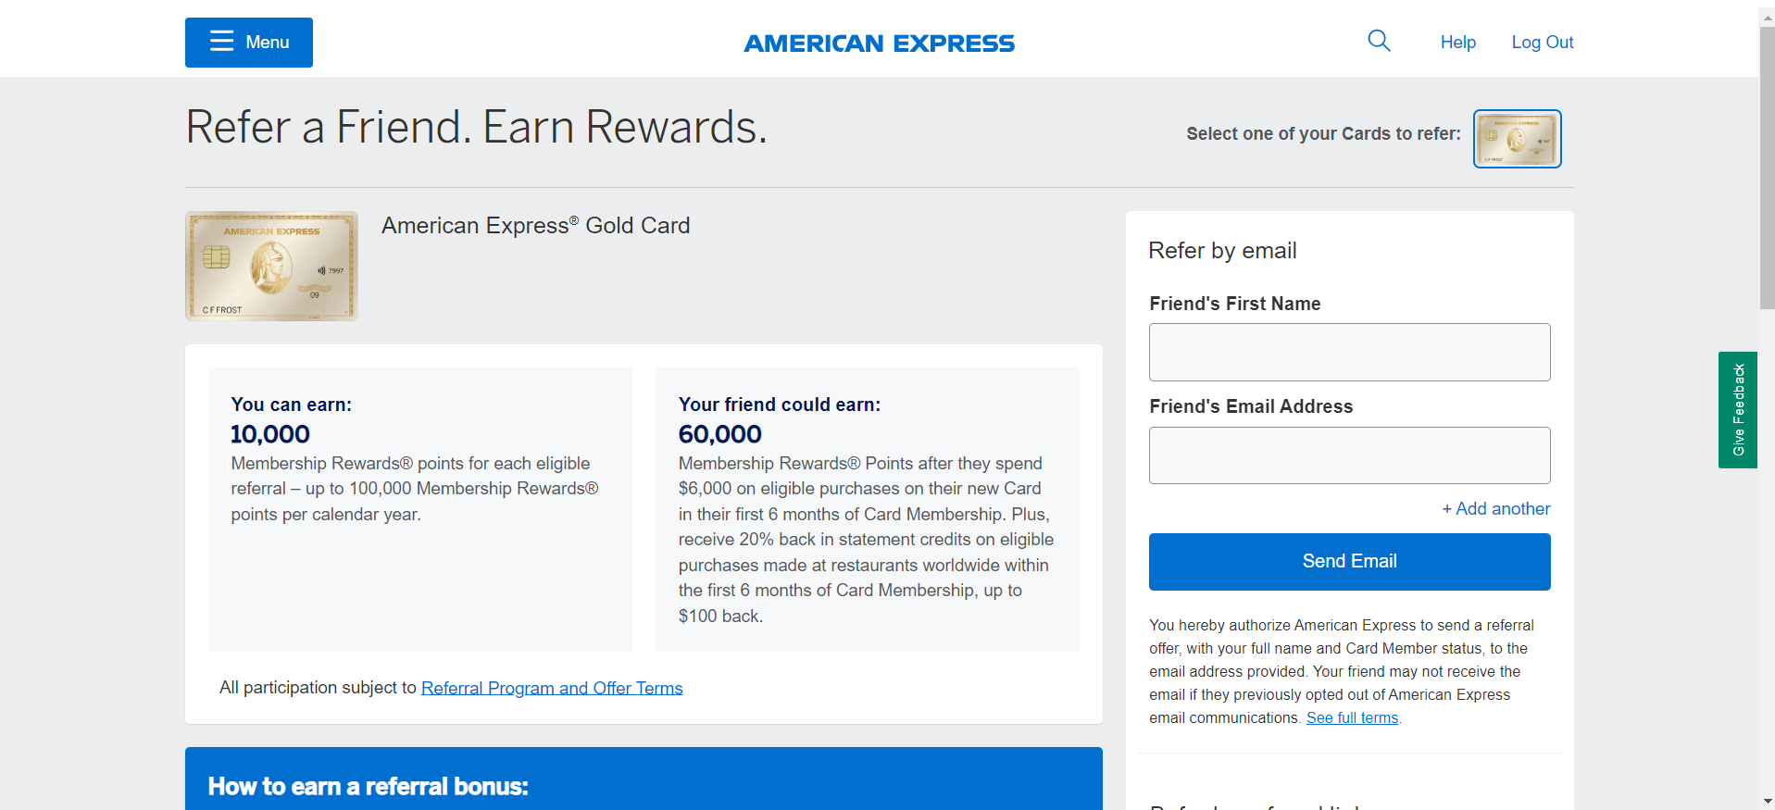1775x810 pixels.
Task: Open the Referral Program and Offer Terms
Action: (x=552, y=688)
